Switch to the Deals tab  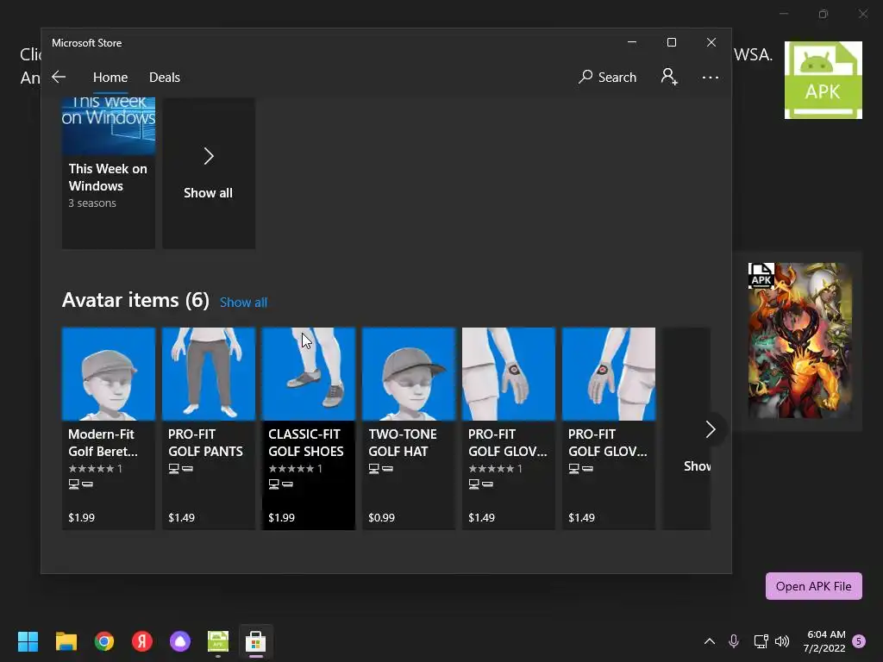pyautogui.click(x=165, y=77)
